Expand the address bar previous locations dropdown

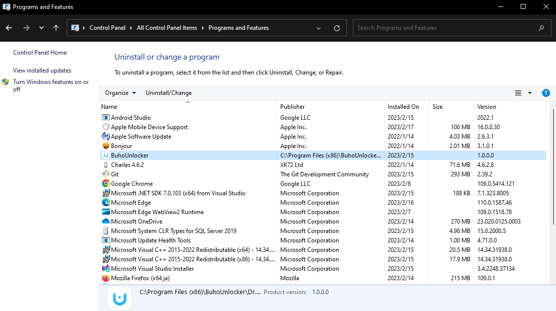[319, 28]
